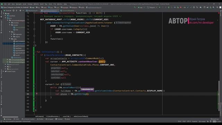Click the lock icon in status bar
Viewport: 222px width, 125px height.
(x=208, y=122)
